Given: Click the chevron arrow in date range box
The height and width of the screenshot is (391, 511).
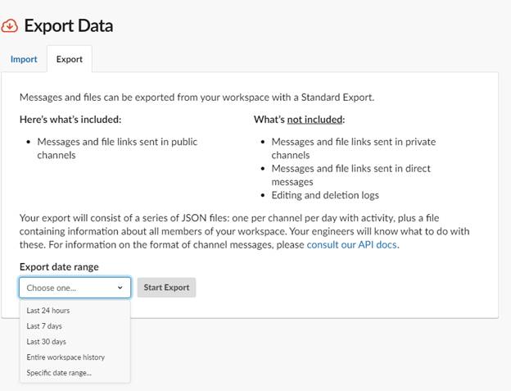Looking at the screenshot, I should tap(120, 288).
